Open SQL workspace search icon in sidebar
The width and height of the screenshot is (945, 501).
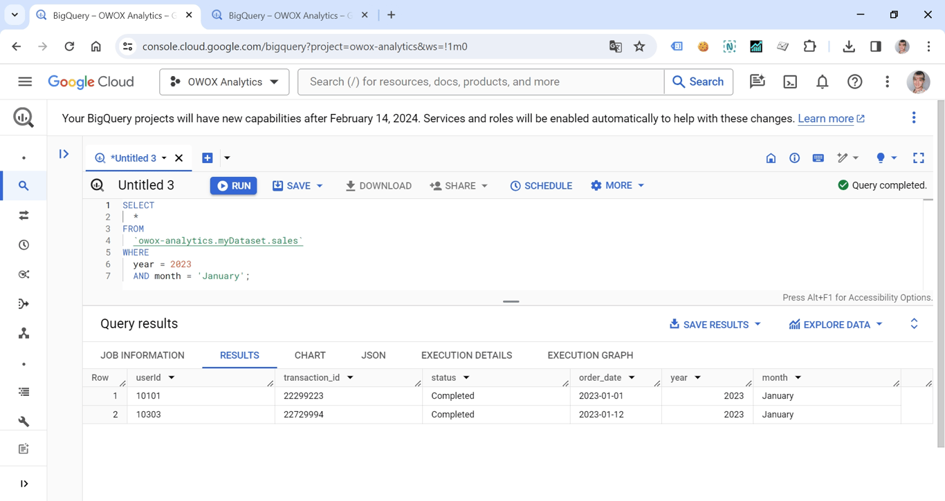24,186
